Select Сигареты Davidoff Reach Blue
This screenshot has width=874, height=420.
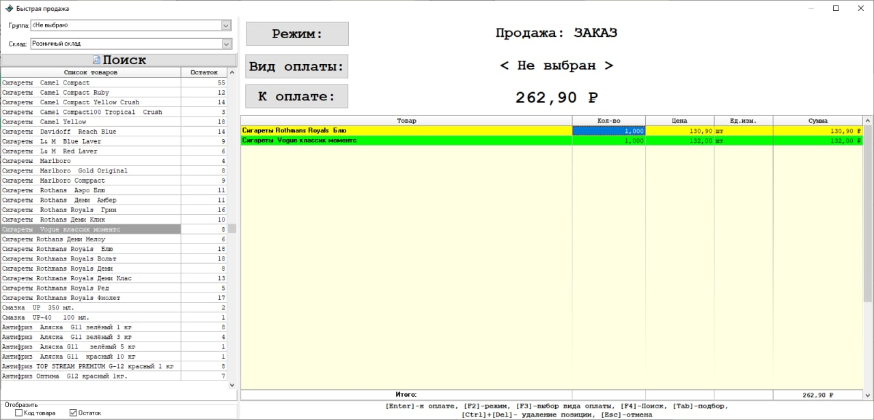click(x=114, y=132)
